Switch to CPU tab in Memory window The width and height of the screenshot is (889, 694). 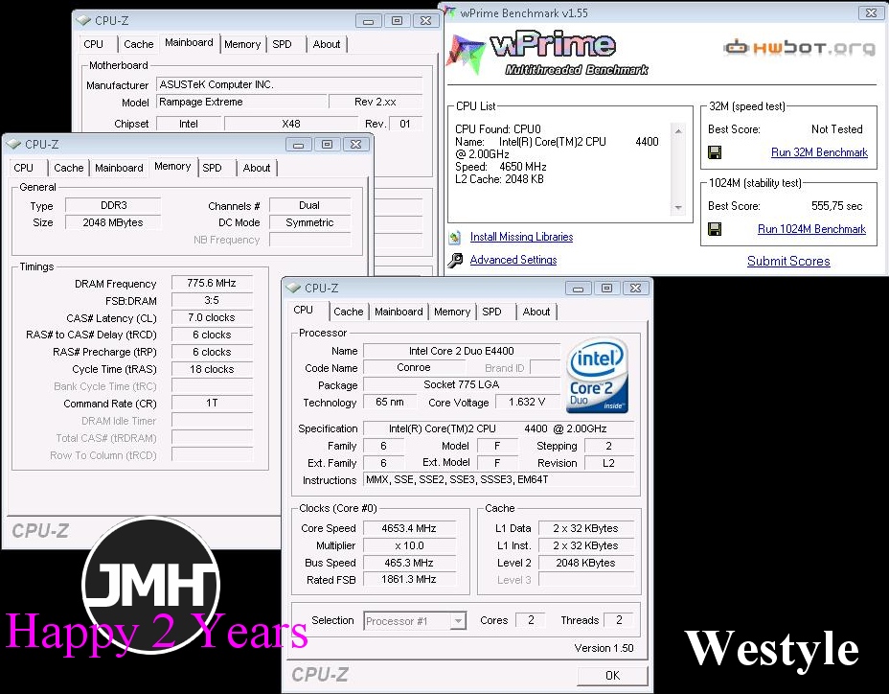(23, 168)
